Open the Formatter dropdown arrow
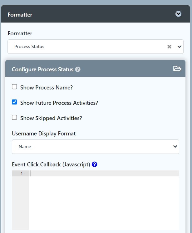This screenshot has height=233, width=192. pyautogui.click(x=179, y=47)
